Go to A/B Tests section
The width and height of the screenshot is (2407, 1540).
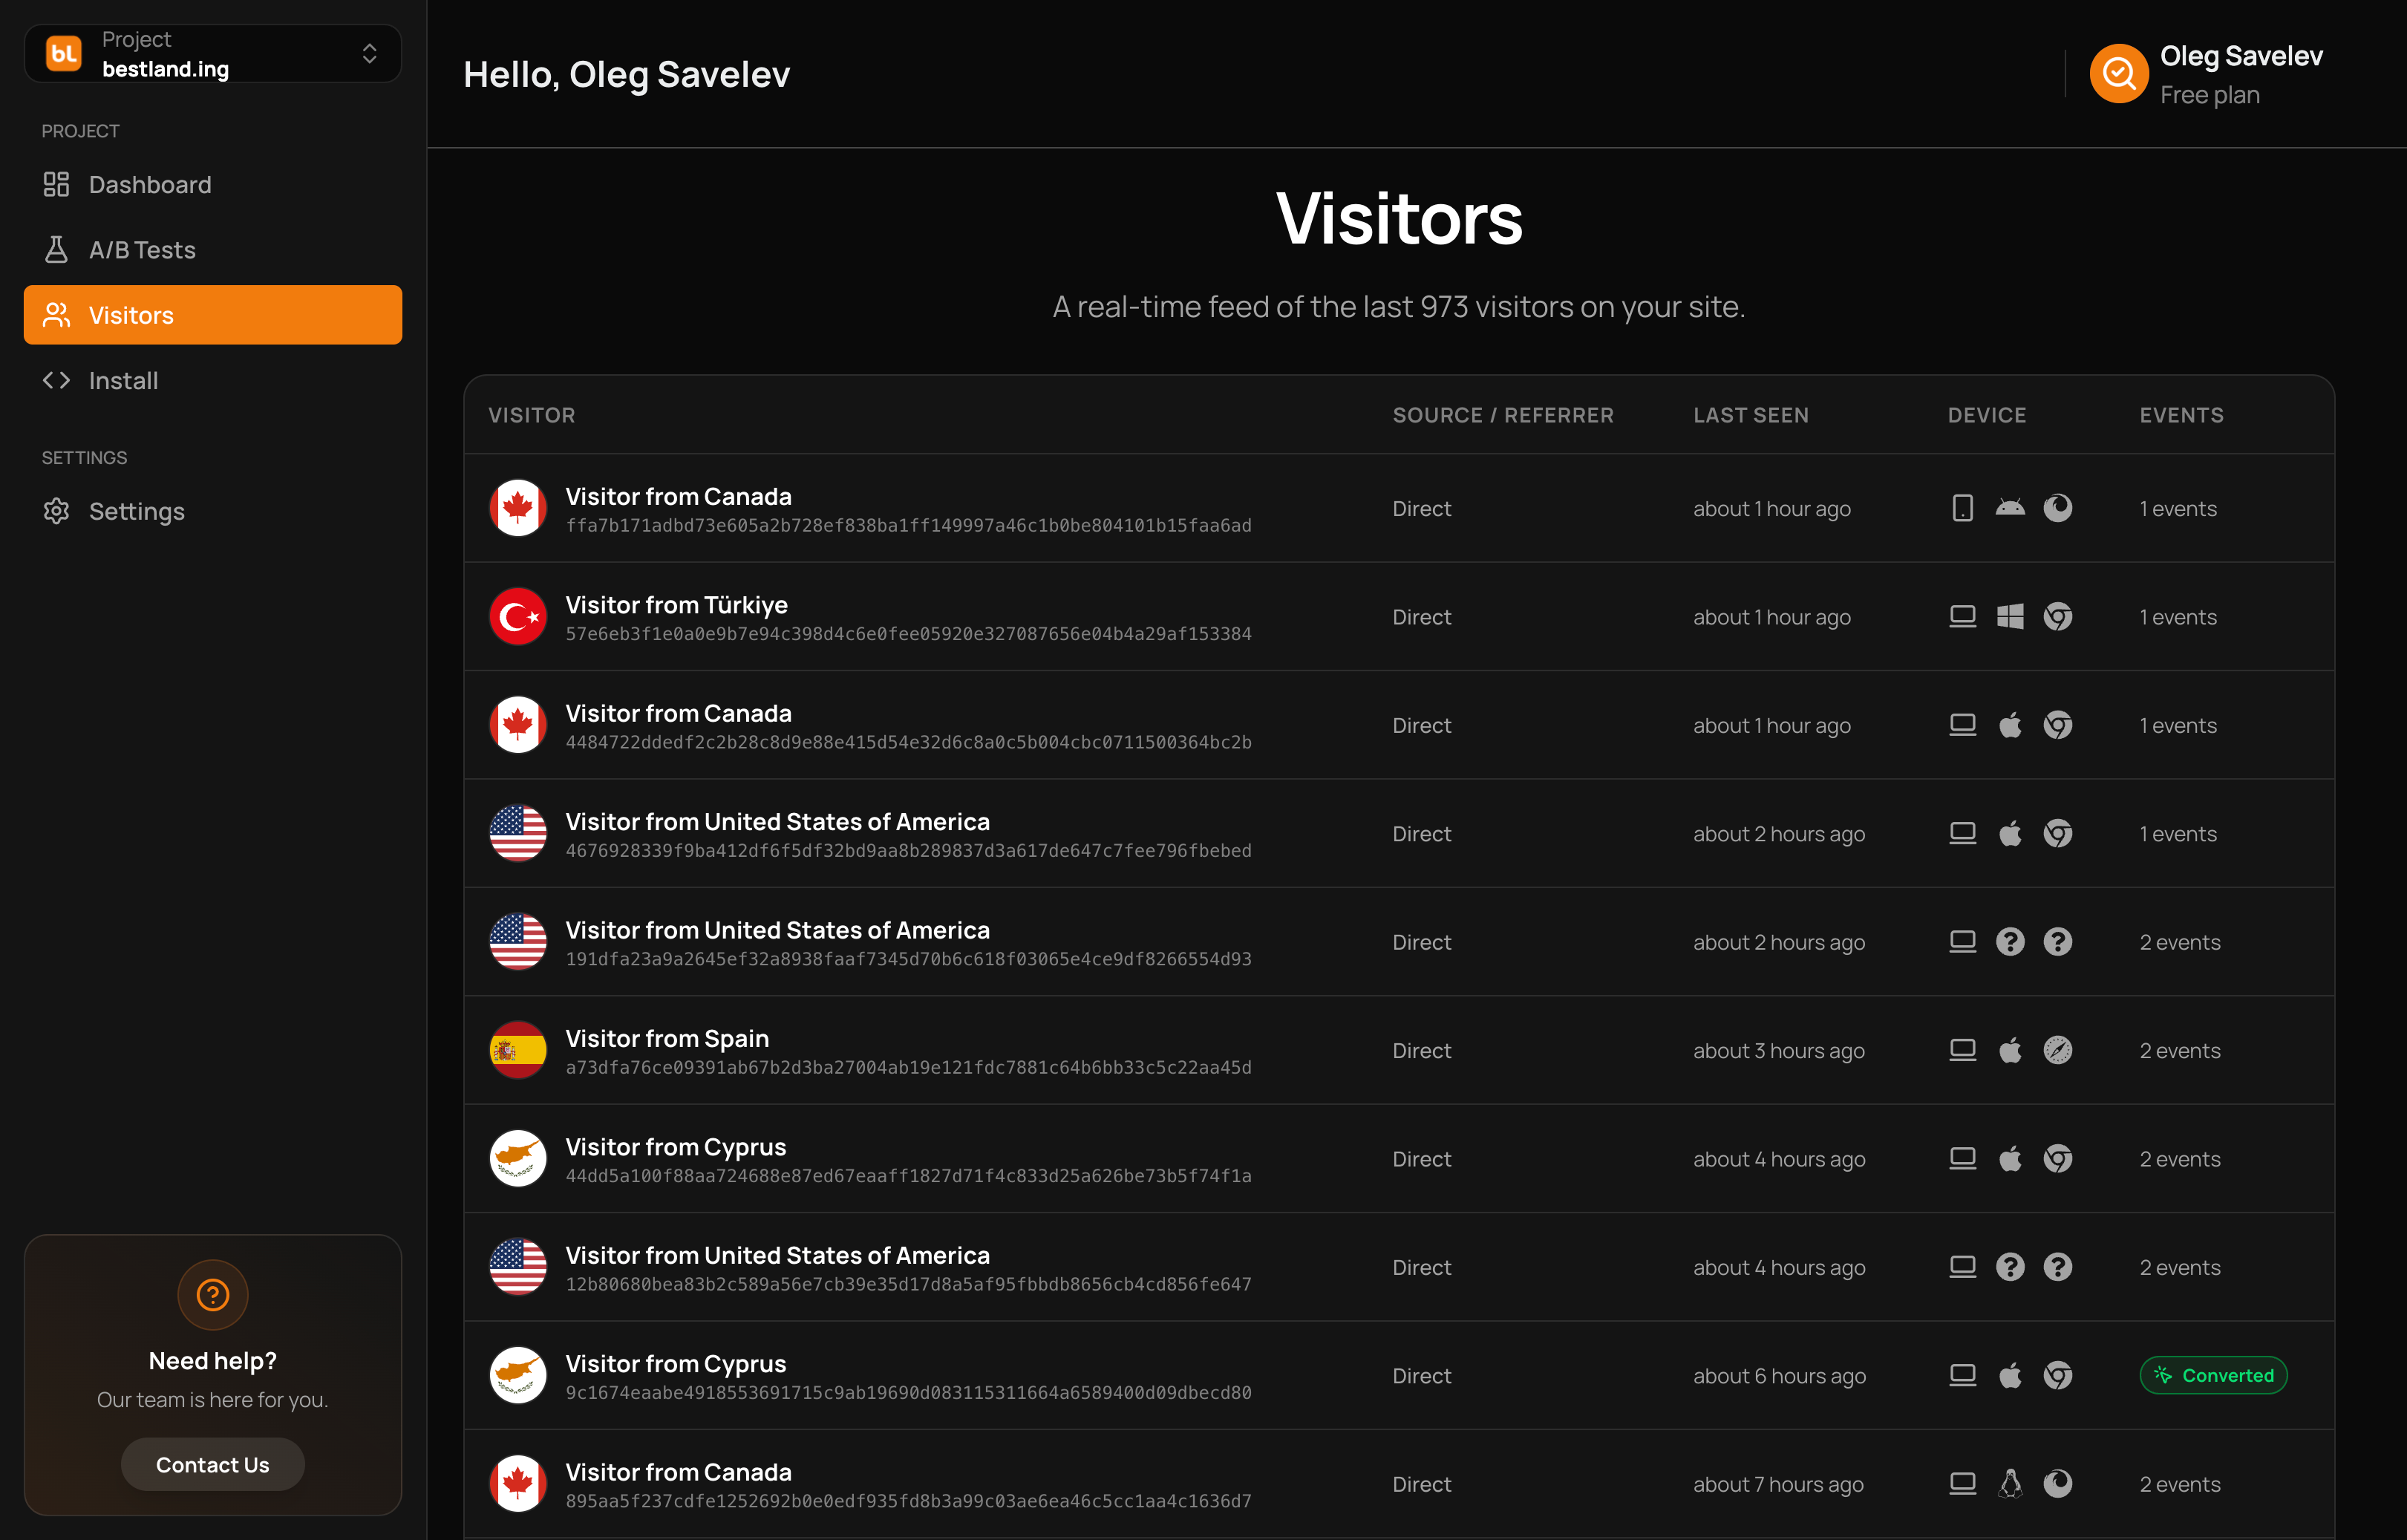click(142, 250)
